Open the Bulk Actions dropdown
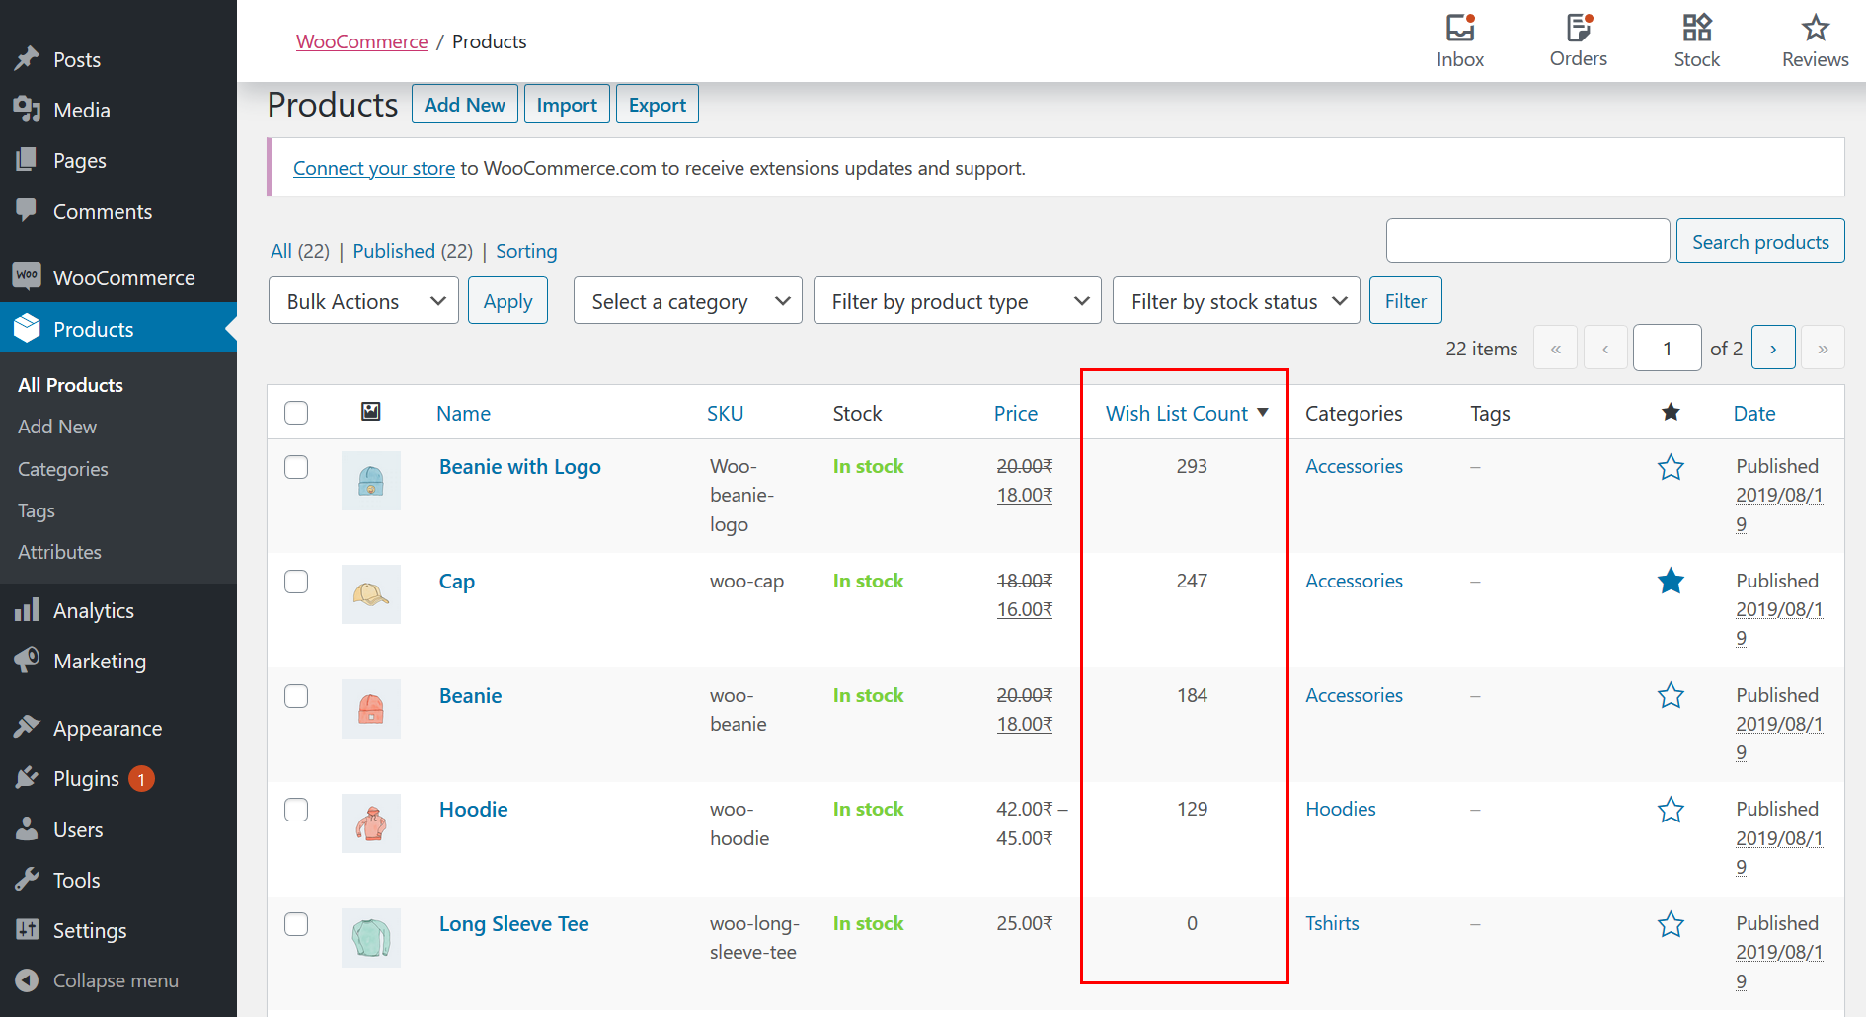 pos(363,300)
